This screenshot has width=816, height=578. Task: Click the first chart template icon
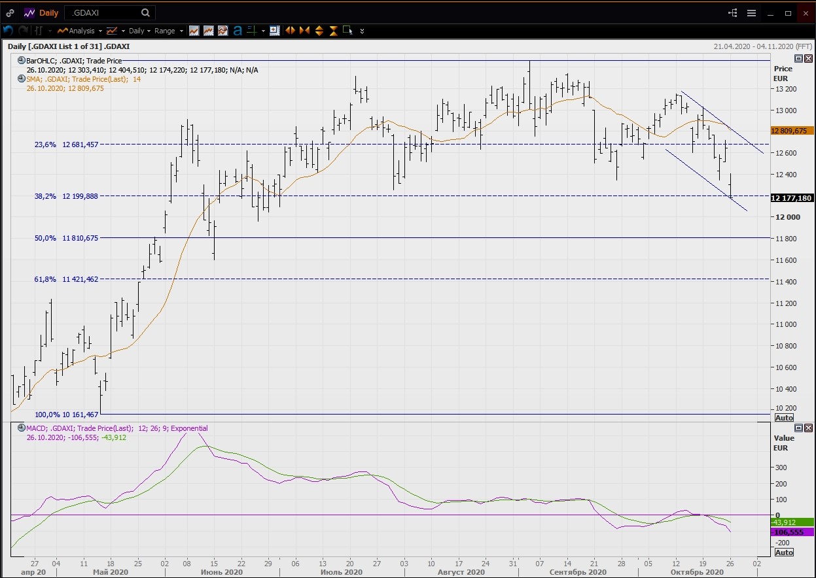pyautogui.click(x=194, y=30)
